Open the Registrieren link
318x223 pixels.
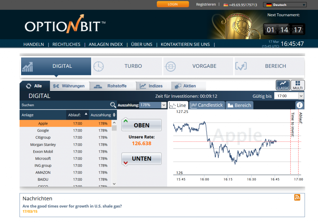pos(206,4)
